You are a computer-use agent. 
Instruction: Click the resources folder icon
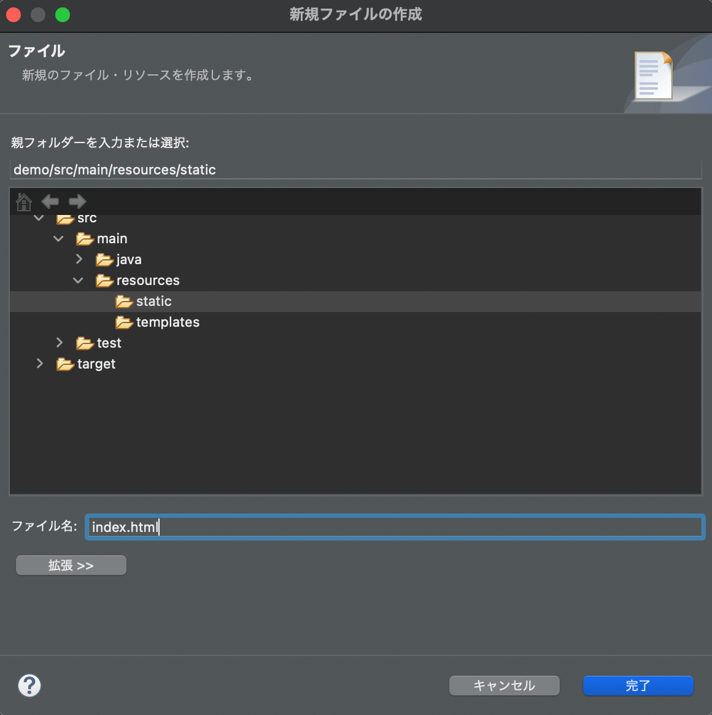coord(104,281)
